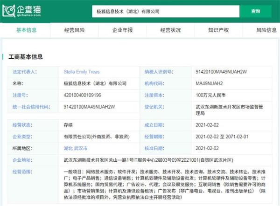Select credit code value next to 统一社会信用代码
280x206 pixels.
click(89, 107)
